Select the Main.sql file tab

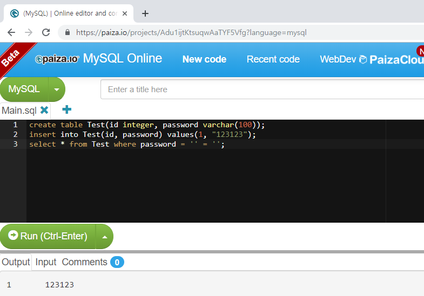pyautogui.click(x=19, y=111)
